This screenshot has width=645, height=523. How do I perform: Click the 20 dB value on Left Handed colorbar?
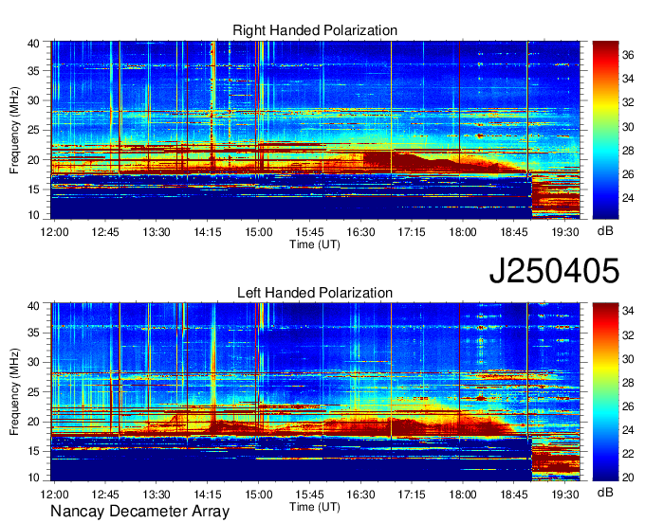click(629, 478)
